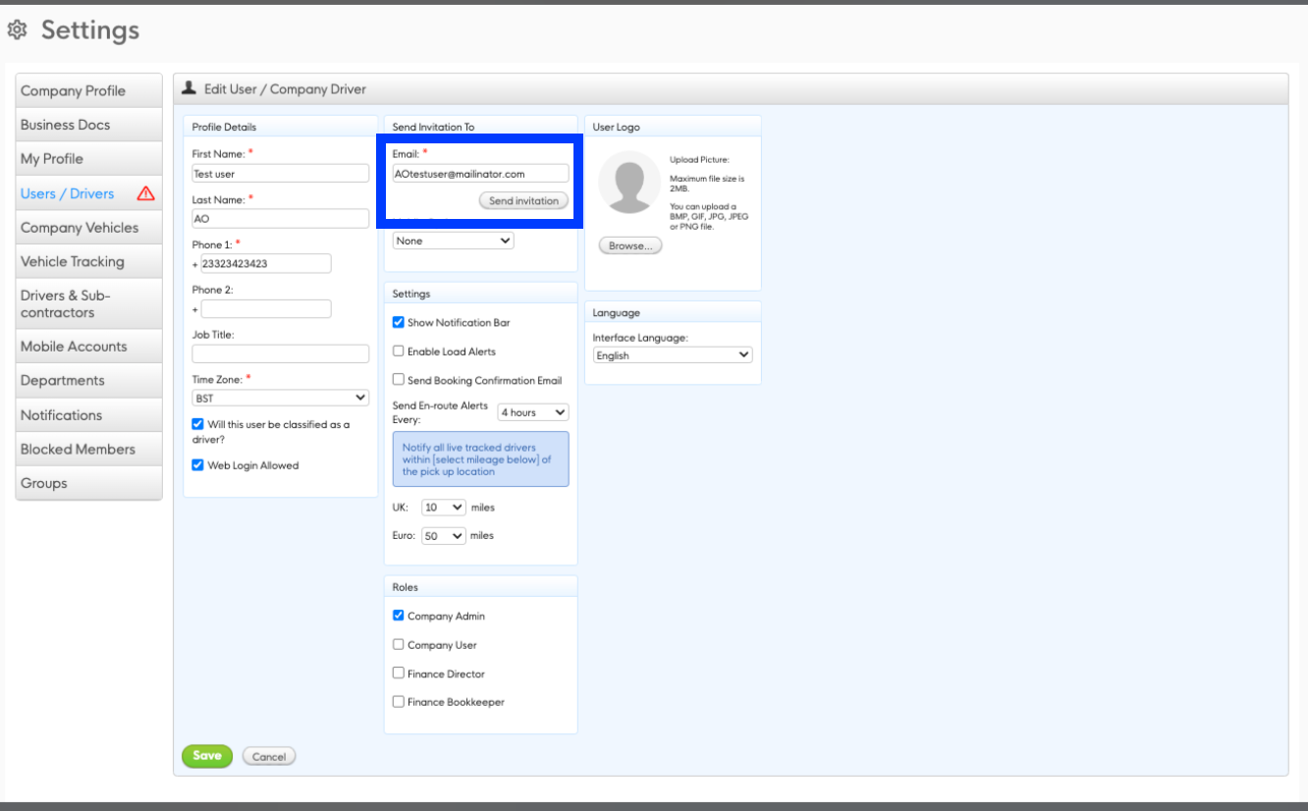The image size is (1308, 811).
Task: Click the Settings gear icon
Action: pyautogui.click(x=17, y=30)
